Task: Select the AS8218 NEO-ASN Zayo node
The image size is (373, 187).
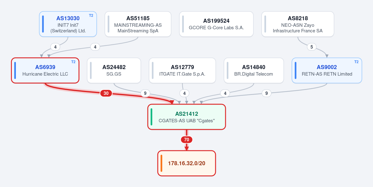Action: click(298, 24)
